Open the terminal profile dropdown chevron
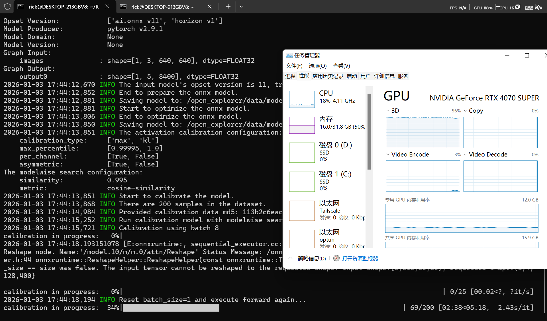547x321 pixels. pyautogui.click(x=241, y=7)
